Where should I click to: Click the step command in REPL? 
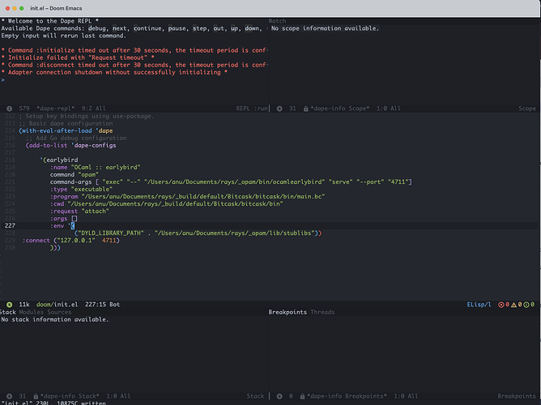(x=199, y=28)
